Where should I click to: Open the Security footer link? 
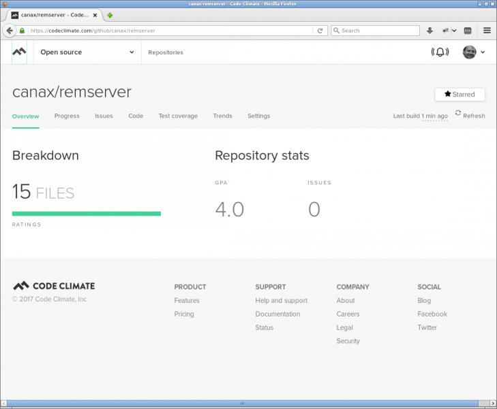(348, 341)
